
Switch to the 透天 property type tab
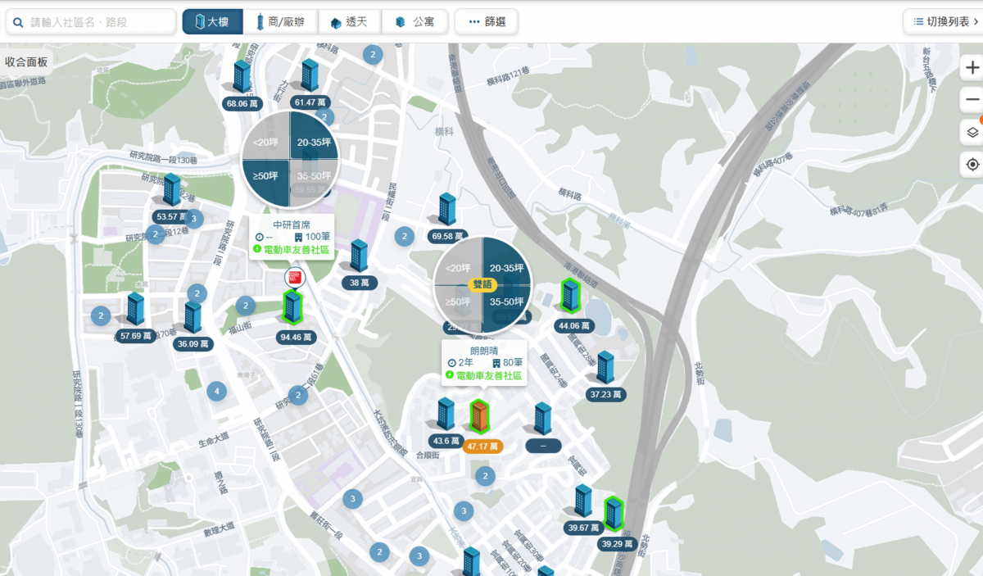(350, 21)
